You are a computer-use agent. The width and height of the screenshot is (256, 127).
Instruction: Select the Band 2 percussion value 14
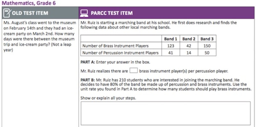[x=189, y=53]
